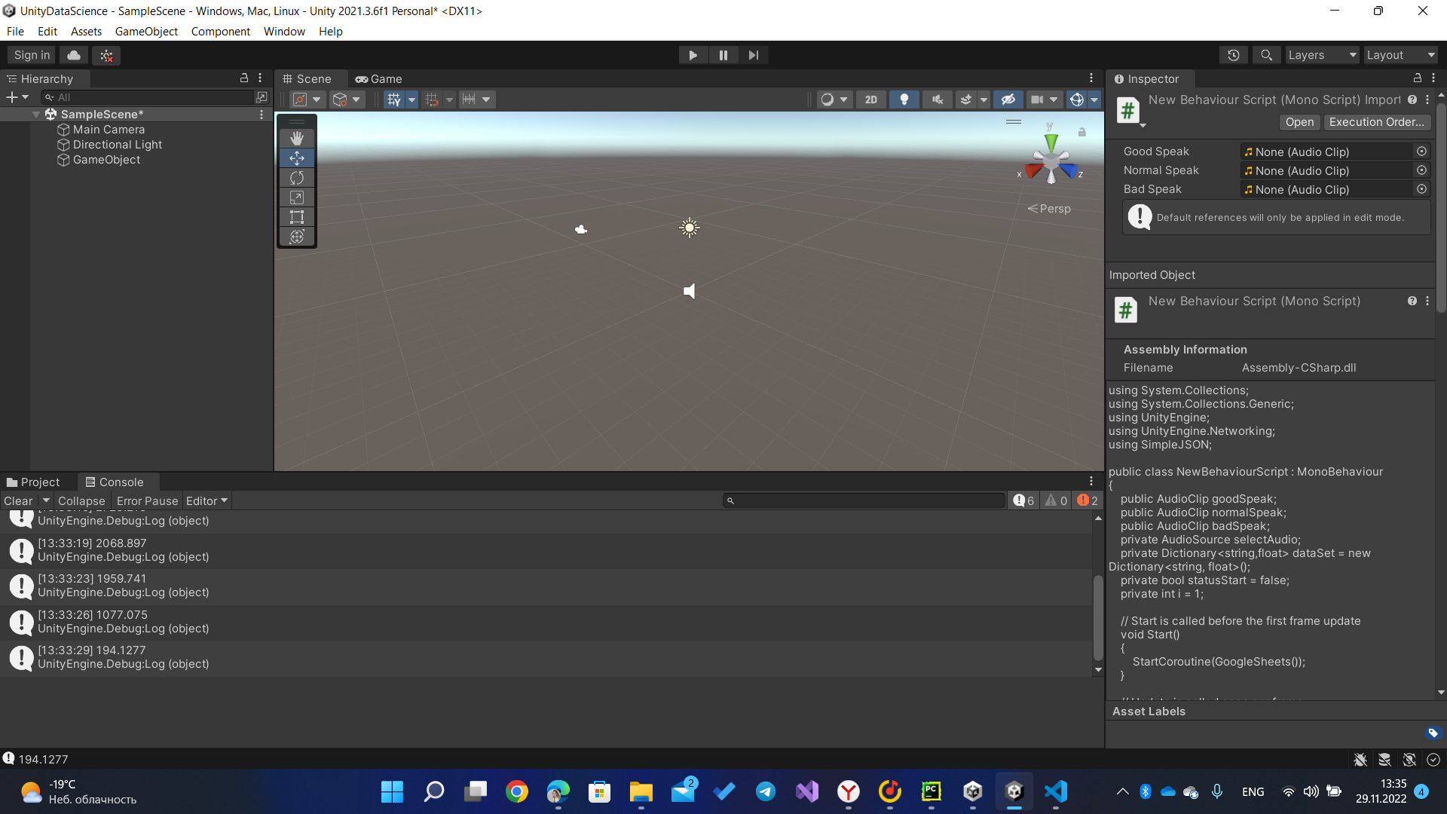Open the GameObject menu

coord(146,32)
